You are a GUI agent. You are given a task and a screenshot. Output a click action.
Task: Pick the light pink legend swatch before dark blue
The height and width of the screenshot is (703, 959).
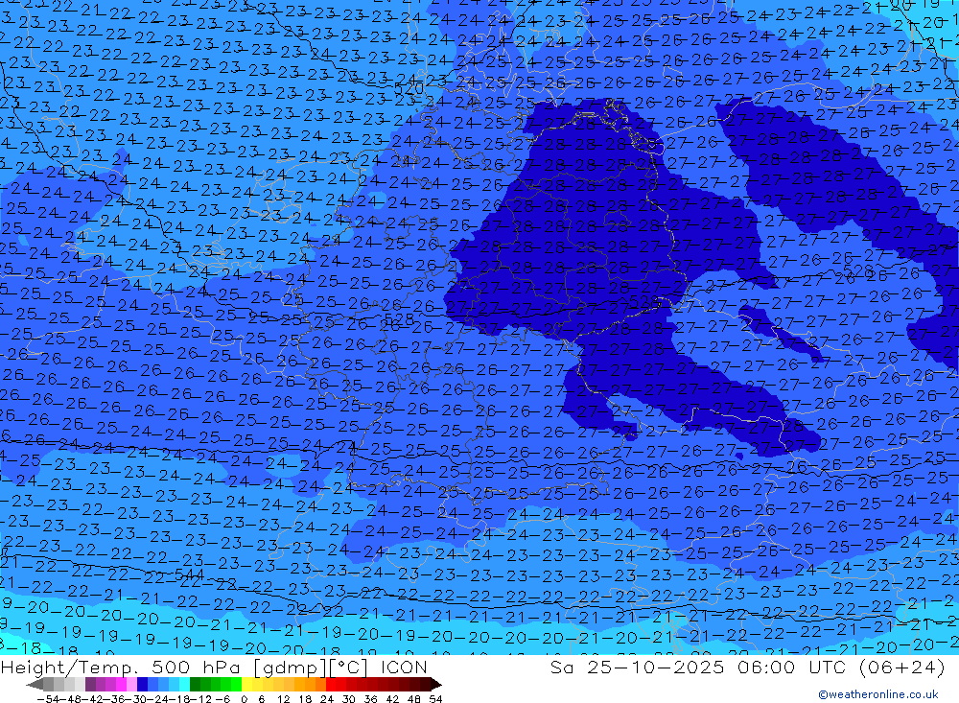131,684
